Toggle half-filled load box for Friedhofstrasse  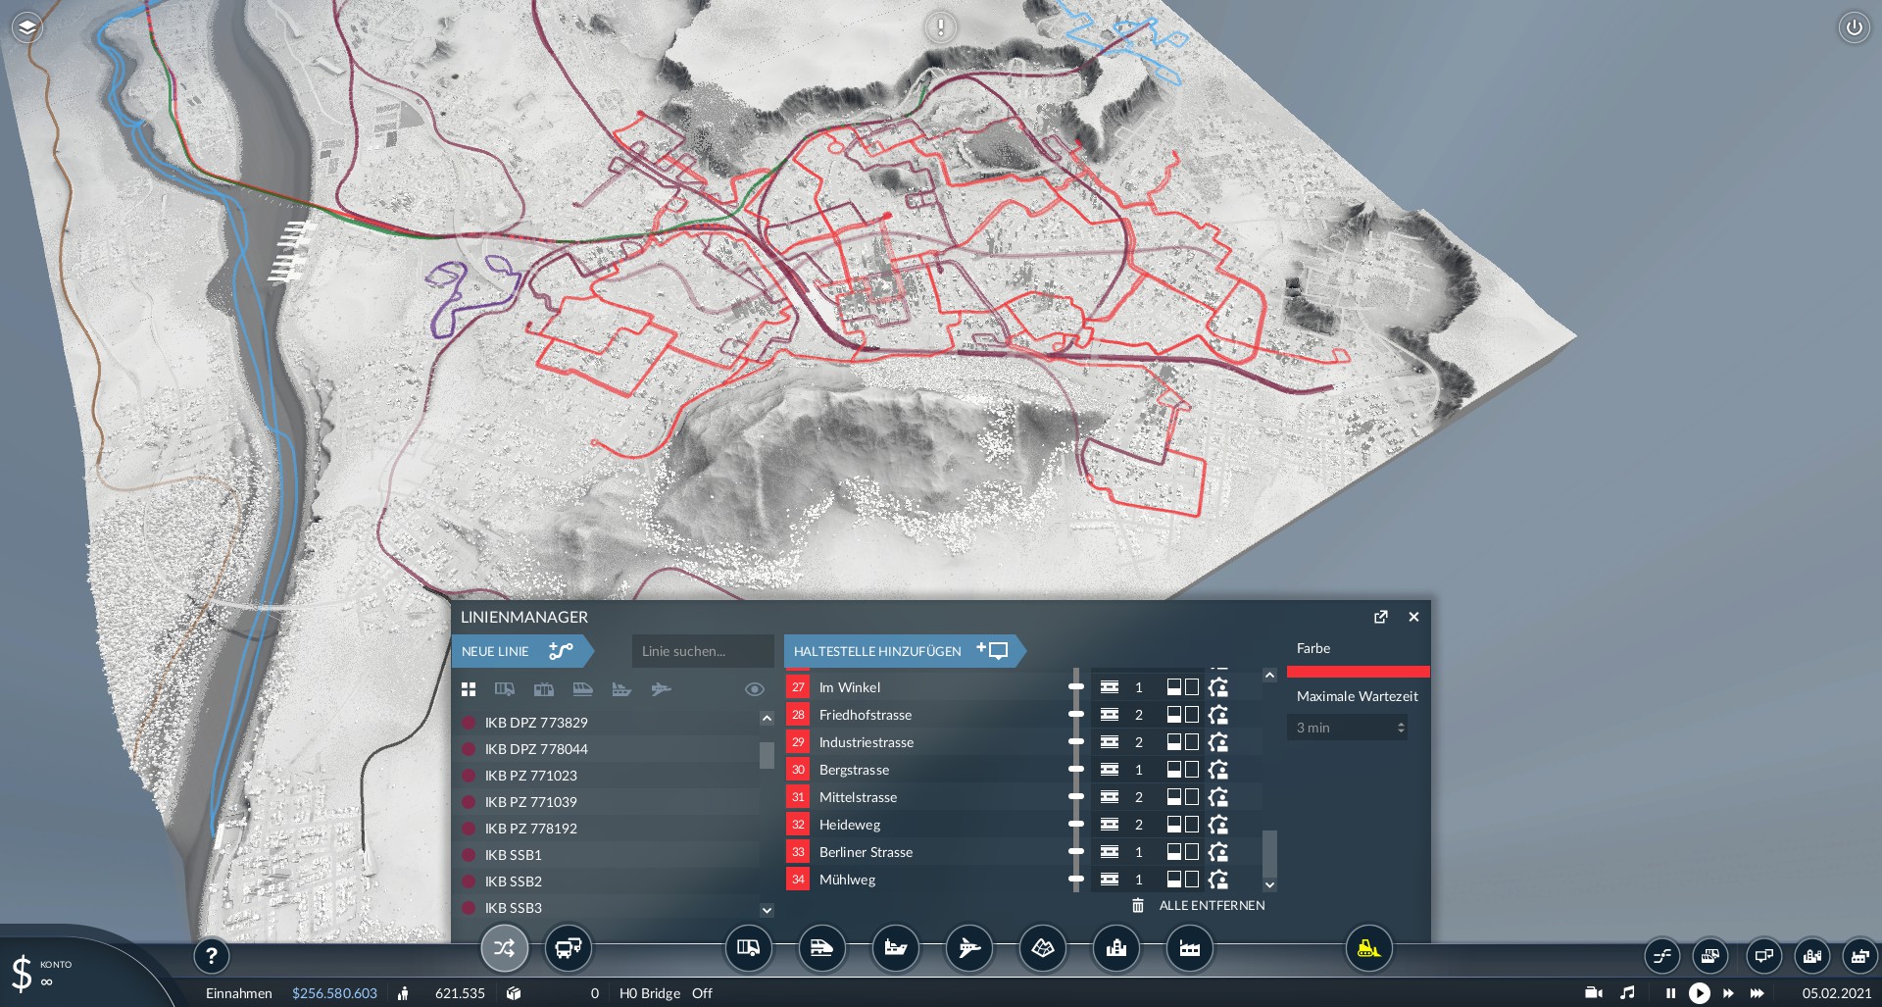1174,715
